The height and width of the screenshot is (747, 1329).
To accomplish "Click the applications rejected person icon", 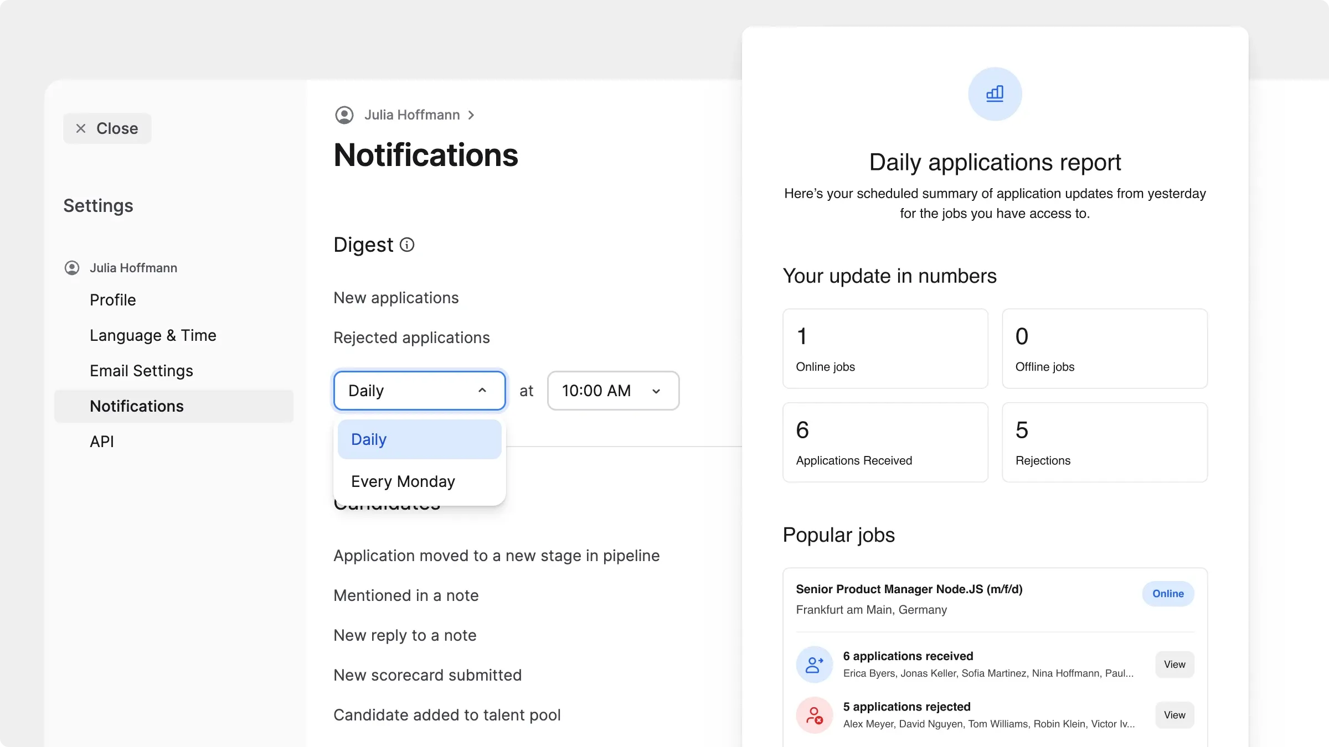I will point(815,715).
